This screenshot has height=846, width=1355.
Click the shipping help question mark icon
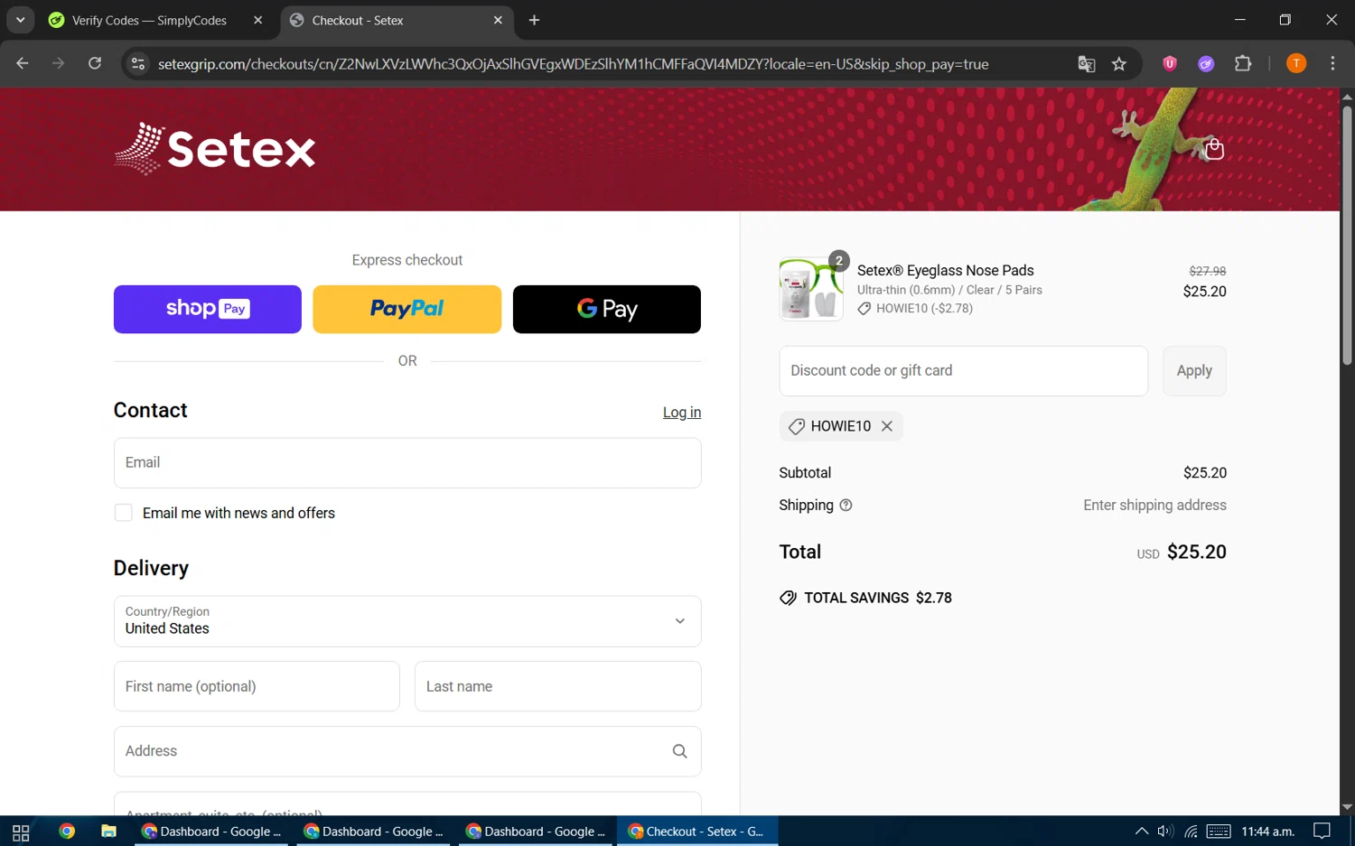(x=846, y=506)
